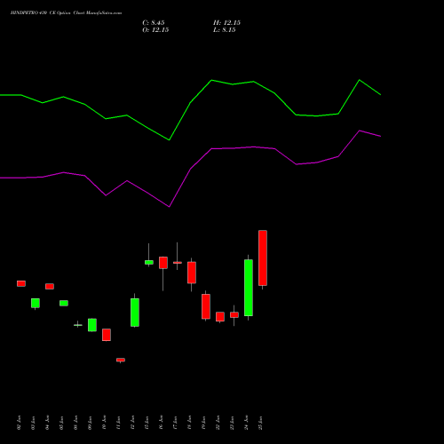This screenshot has height=444, width=444.
Task: Select the doji candle for 17 Jun
Action: (178, 263)
